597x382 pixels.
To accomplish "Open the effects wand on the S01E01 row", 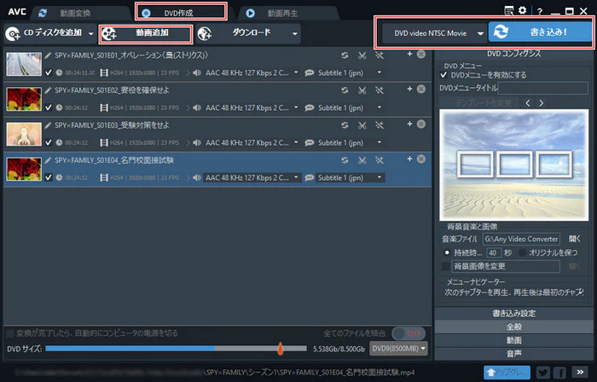I will (x=380, y=55).
